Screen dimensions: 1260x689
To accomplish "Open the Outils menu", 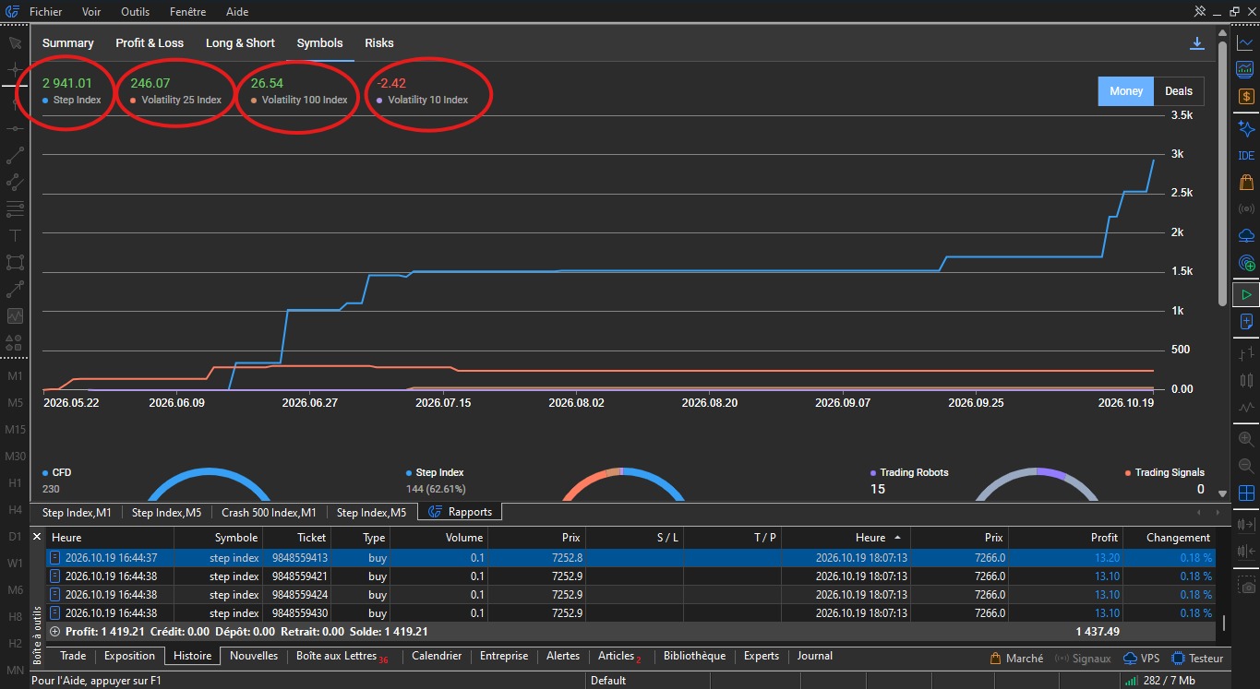I will coord(136,12).
